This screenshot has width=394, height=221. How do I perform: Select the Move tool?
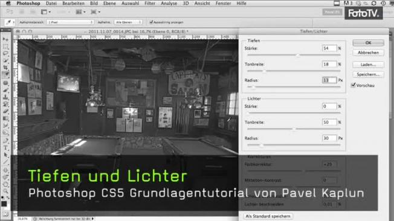tap(5, 39)
